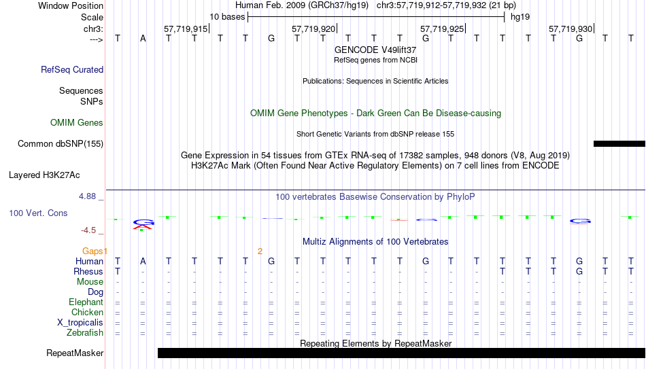The image size is (646, 369).
Task: Click the Window Position label
Action: pos(71,5)
